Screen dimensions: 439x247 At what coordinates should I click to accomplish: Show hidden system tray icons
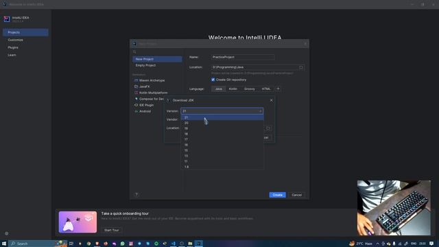tap(377, 244)
